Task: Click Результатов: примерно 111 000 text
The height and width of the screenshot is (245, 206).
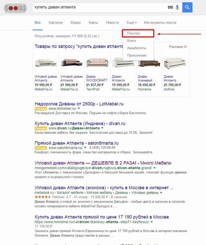Action: coord(67,36)
